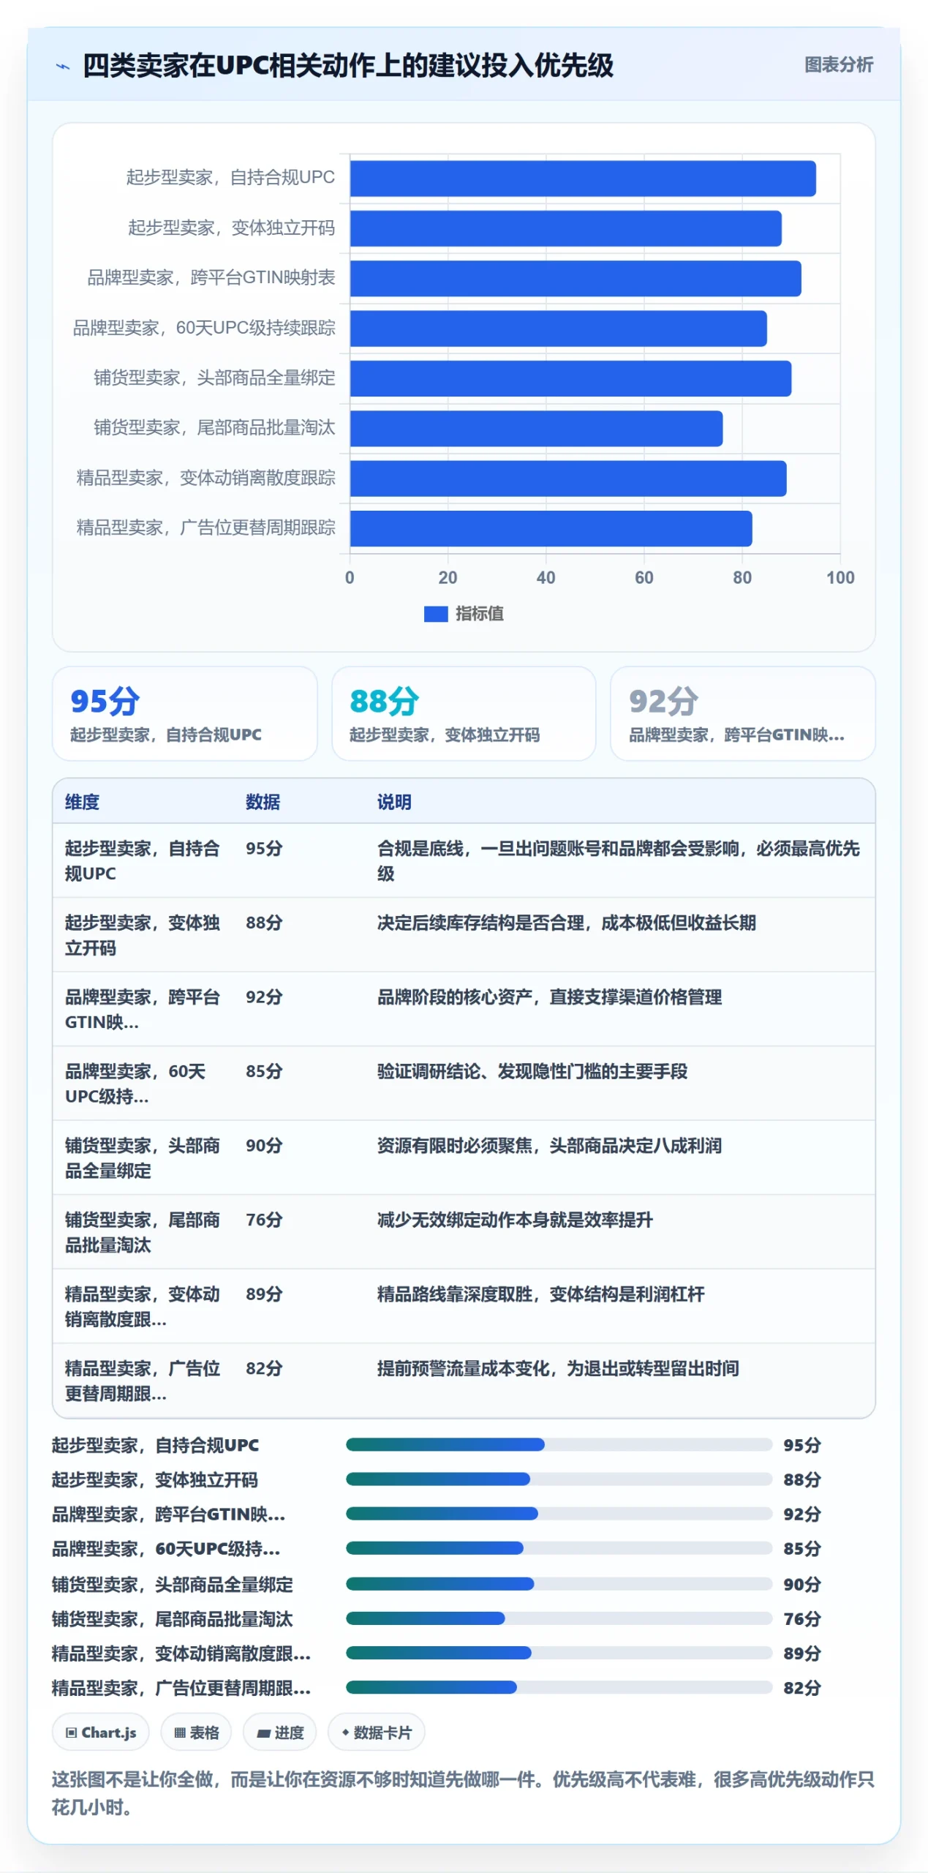This screenshot has height=1873, width=928.
Task: Click the description 验证调研结论、发现隐性门槛的主要手段
Action: click(532, 1071)
